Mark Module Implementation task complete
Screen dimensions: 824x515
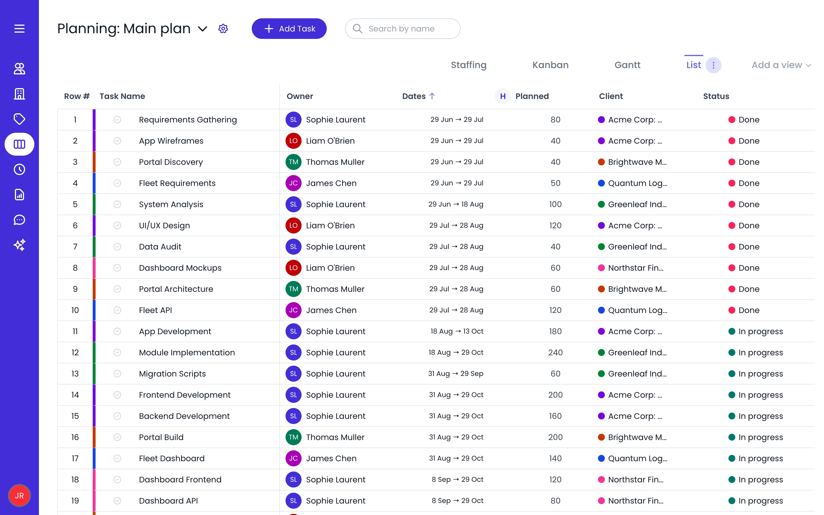pyautogui.click(x=117, y=352)
